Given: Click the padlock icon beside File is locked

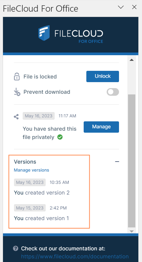Looking at the screenshot, I should coord(17,76).
